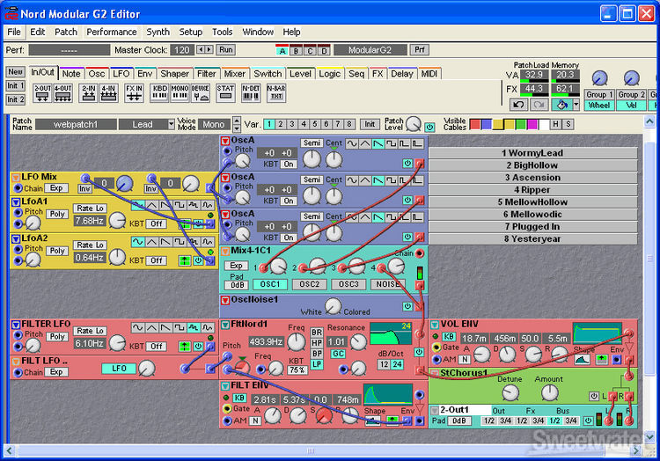This screenshot has width=660, height=461.
Task: Click the magenta visible cables swatch
Action: (532, 124)
